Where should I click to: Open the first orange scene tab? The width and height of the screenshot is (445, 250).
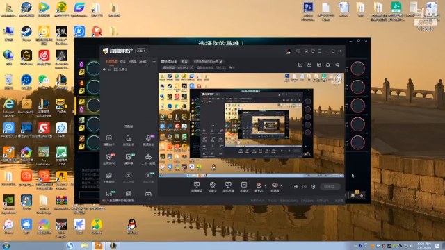(x=111, y=61)
